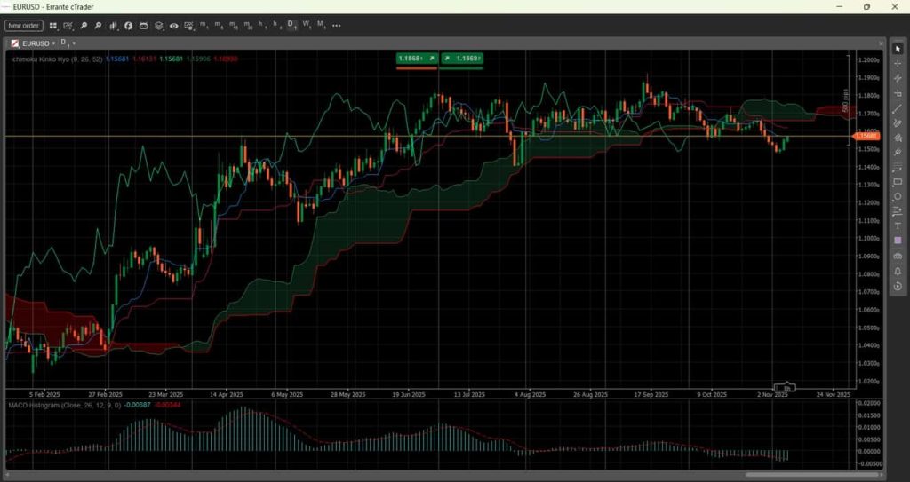Switch to the W1 weekly timeframe
The image size is (910, 482).
pos(307,25)
